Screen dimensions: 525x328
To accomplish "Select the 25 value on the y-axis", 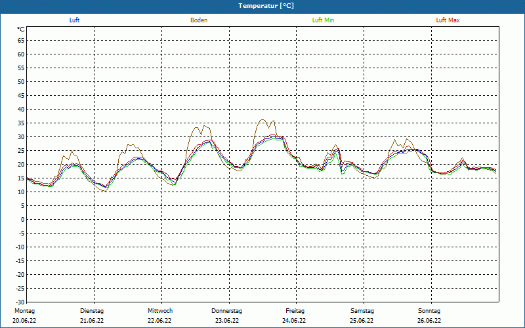I will [21, 151].
